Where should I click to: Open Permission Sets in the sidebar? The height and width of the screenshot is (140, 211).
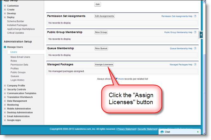pyautogui.click(x=19, y=65)
